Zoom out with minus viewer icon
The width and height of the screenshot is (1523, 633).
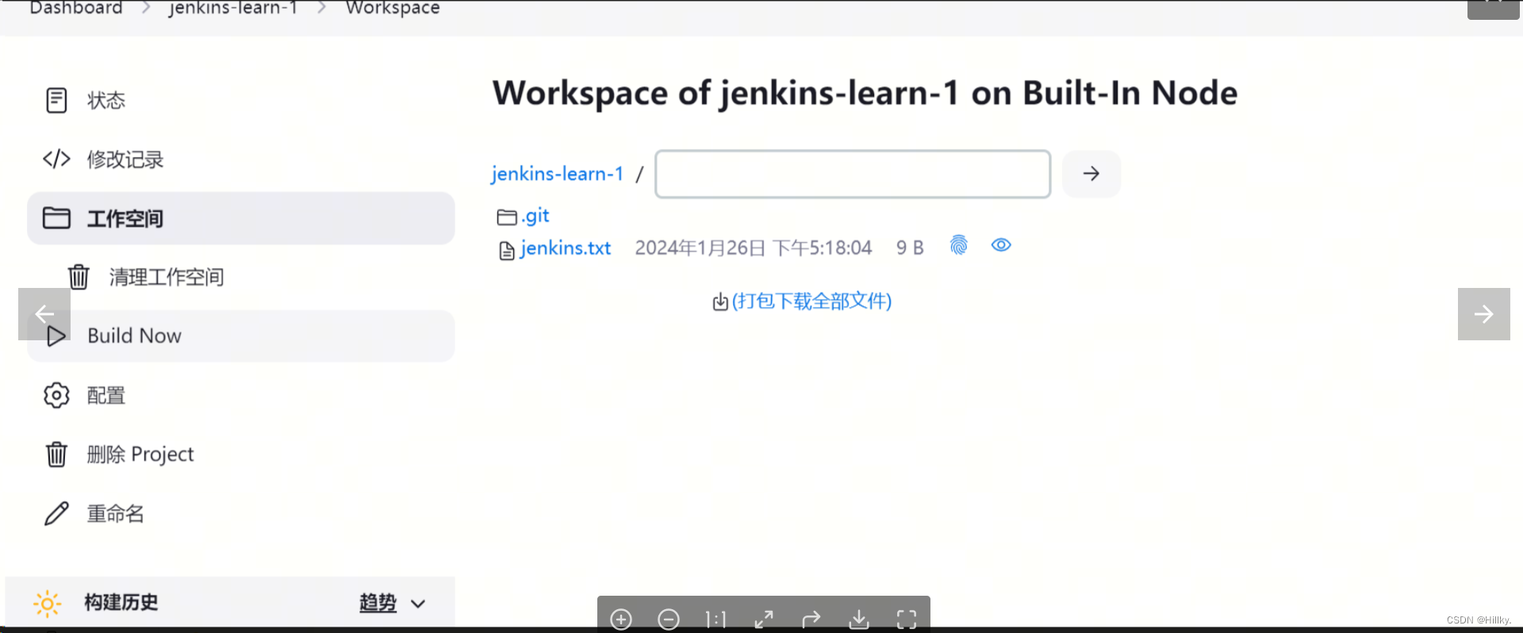[x=669, y=620]
